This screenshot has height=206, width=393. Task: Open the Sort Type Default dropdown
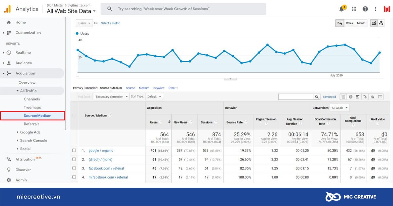tap(154, 96)
